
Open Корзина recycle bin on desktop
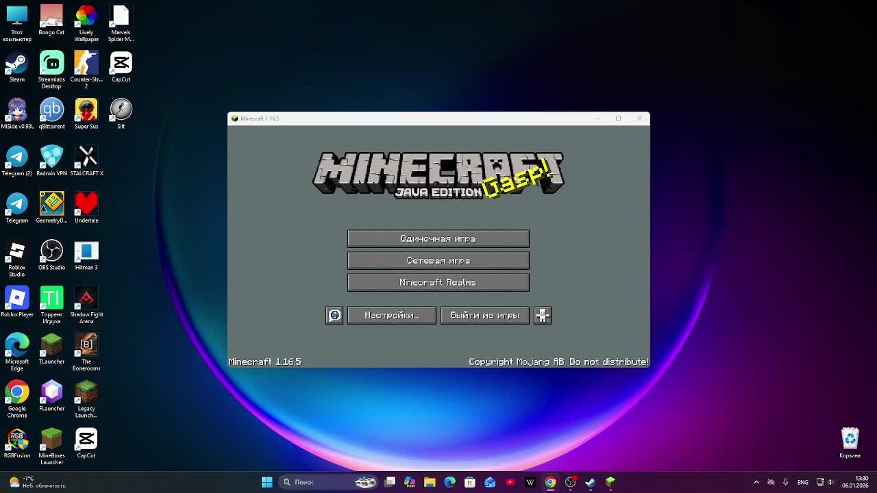coord(850,443)
